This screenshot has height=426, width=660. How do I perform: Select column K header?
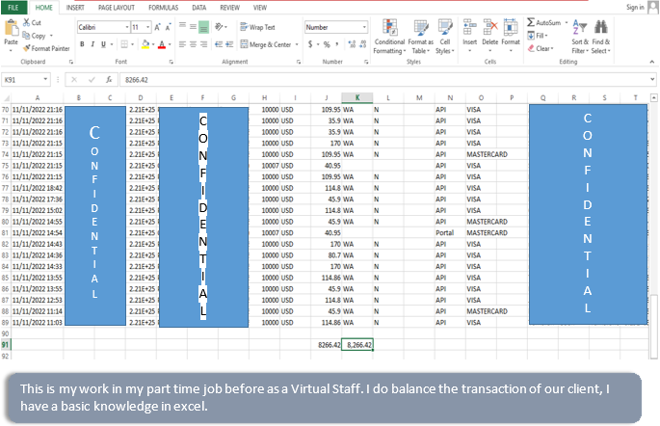click(x=356, y=97)
